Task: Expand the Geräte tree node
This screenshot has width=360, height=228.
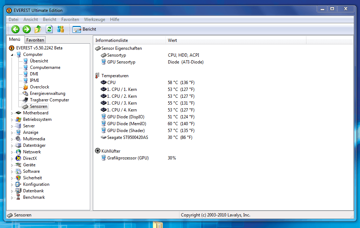Action: 12,165
